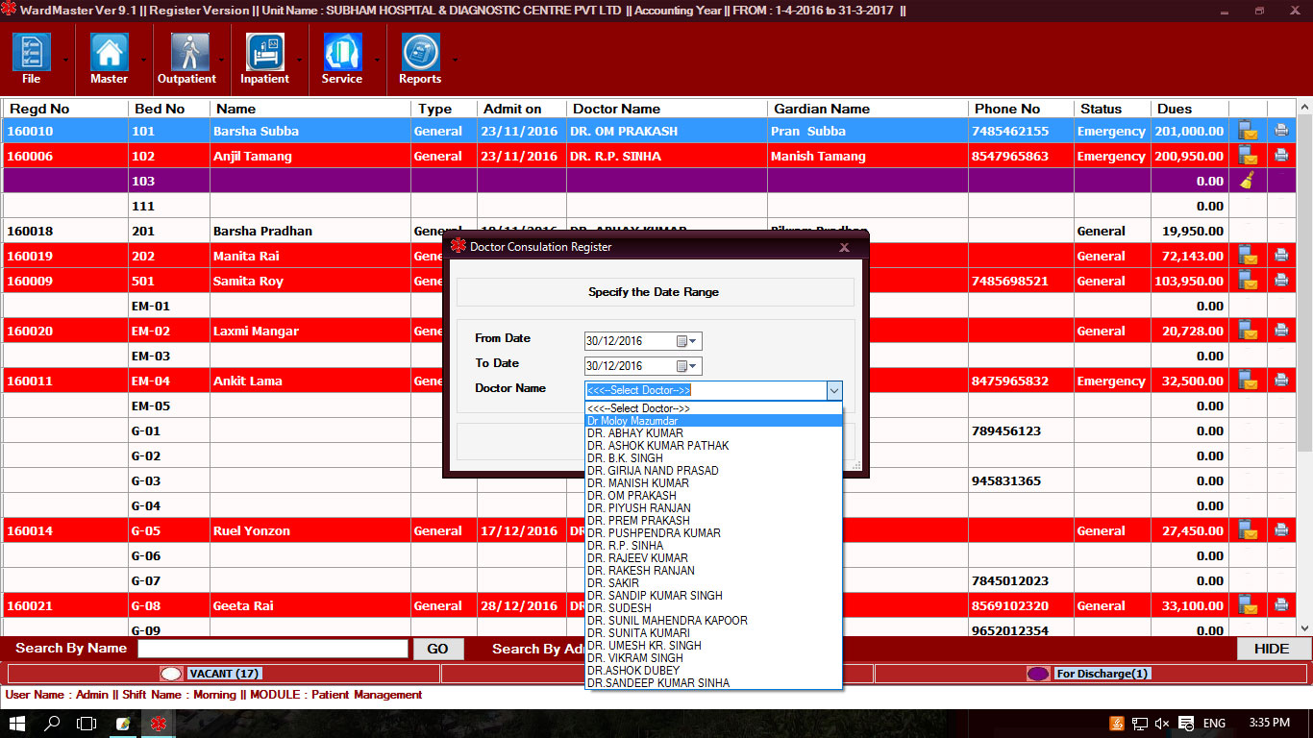Open the File toolbar icon
This screenshot has height=738, width=1313.
(x=31, y=52)
